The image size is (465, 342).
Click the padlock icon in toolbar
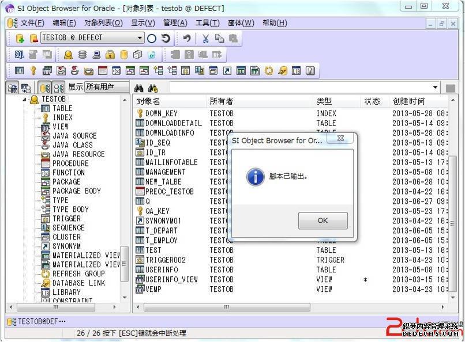110,55
